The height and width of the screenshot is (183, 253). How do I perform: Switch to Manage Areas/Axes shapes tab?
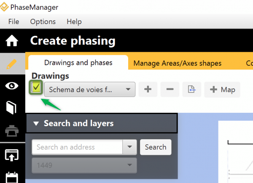(x=177, y=63)
